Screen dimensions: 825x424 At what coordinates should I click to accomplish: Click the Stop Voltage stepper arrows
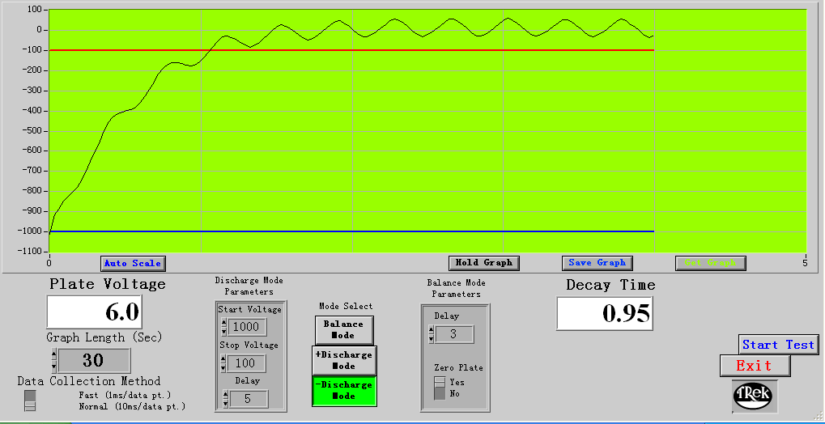(x=223, y=363)
